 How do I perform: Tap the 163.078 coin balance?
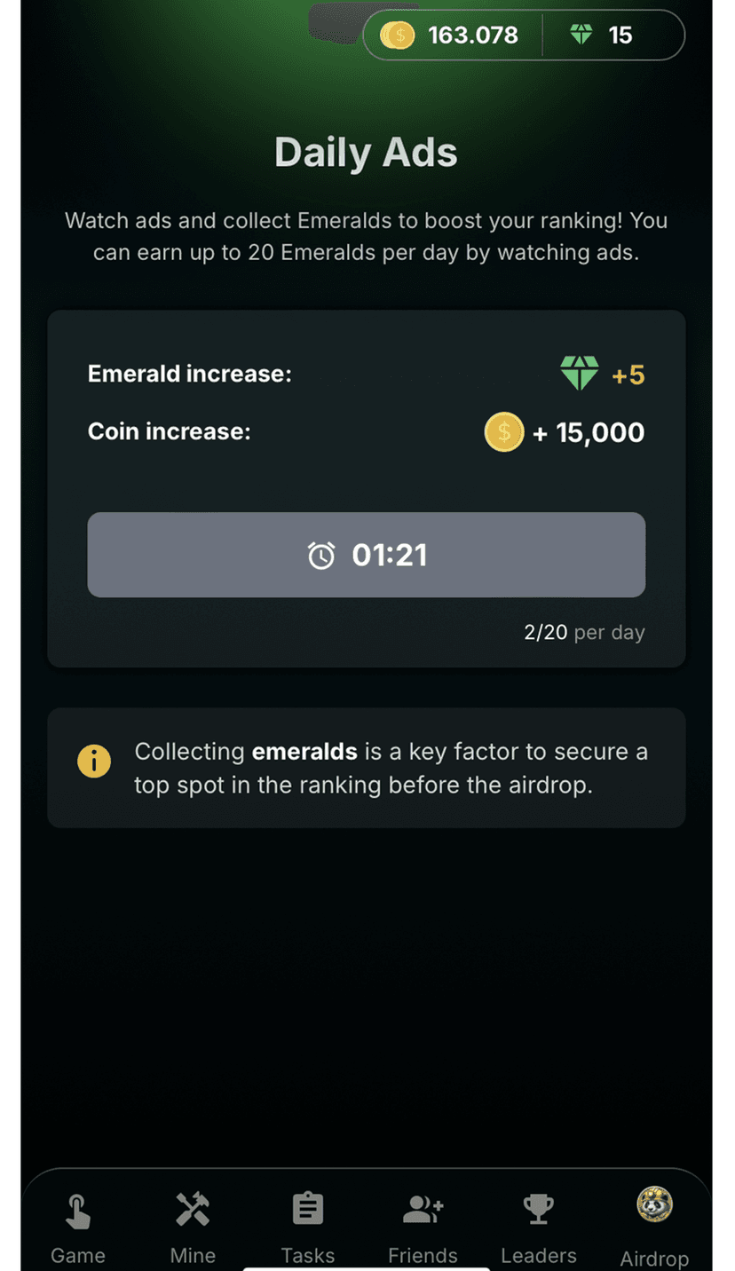click(x=472, y=36)
